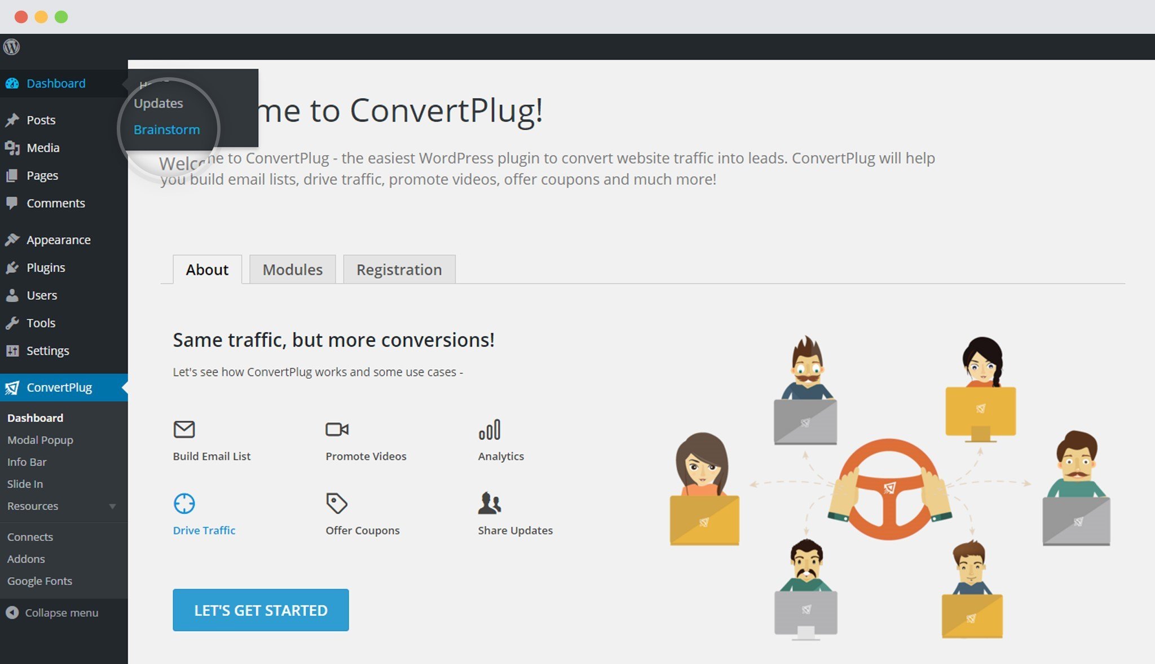
Task: Click the Drive Traffic link text
Action: click(x=204, y=530)
